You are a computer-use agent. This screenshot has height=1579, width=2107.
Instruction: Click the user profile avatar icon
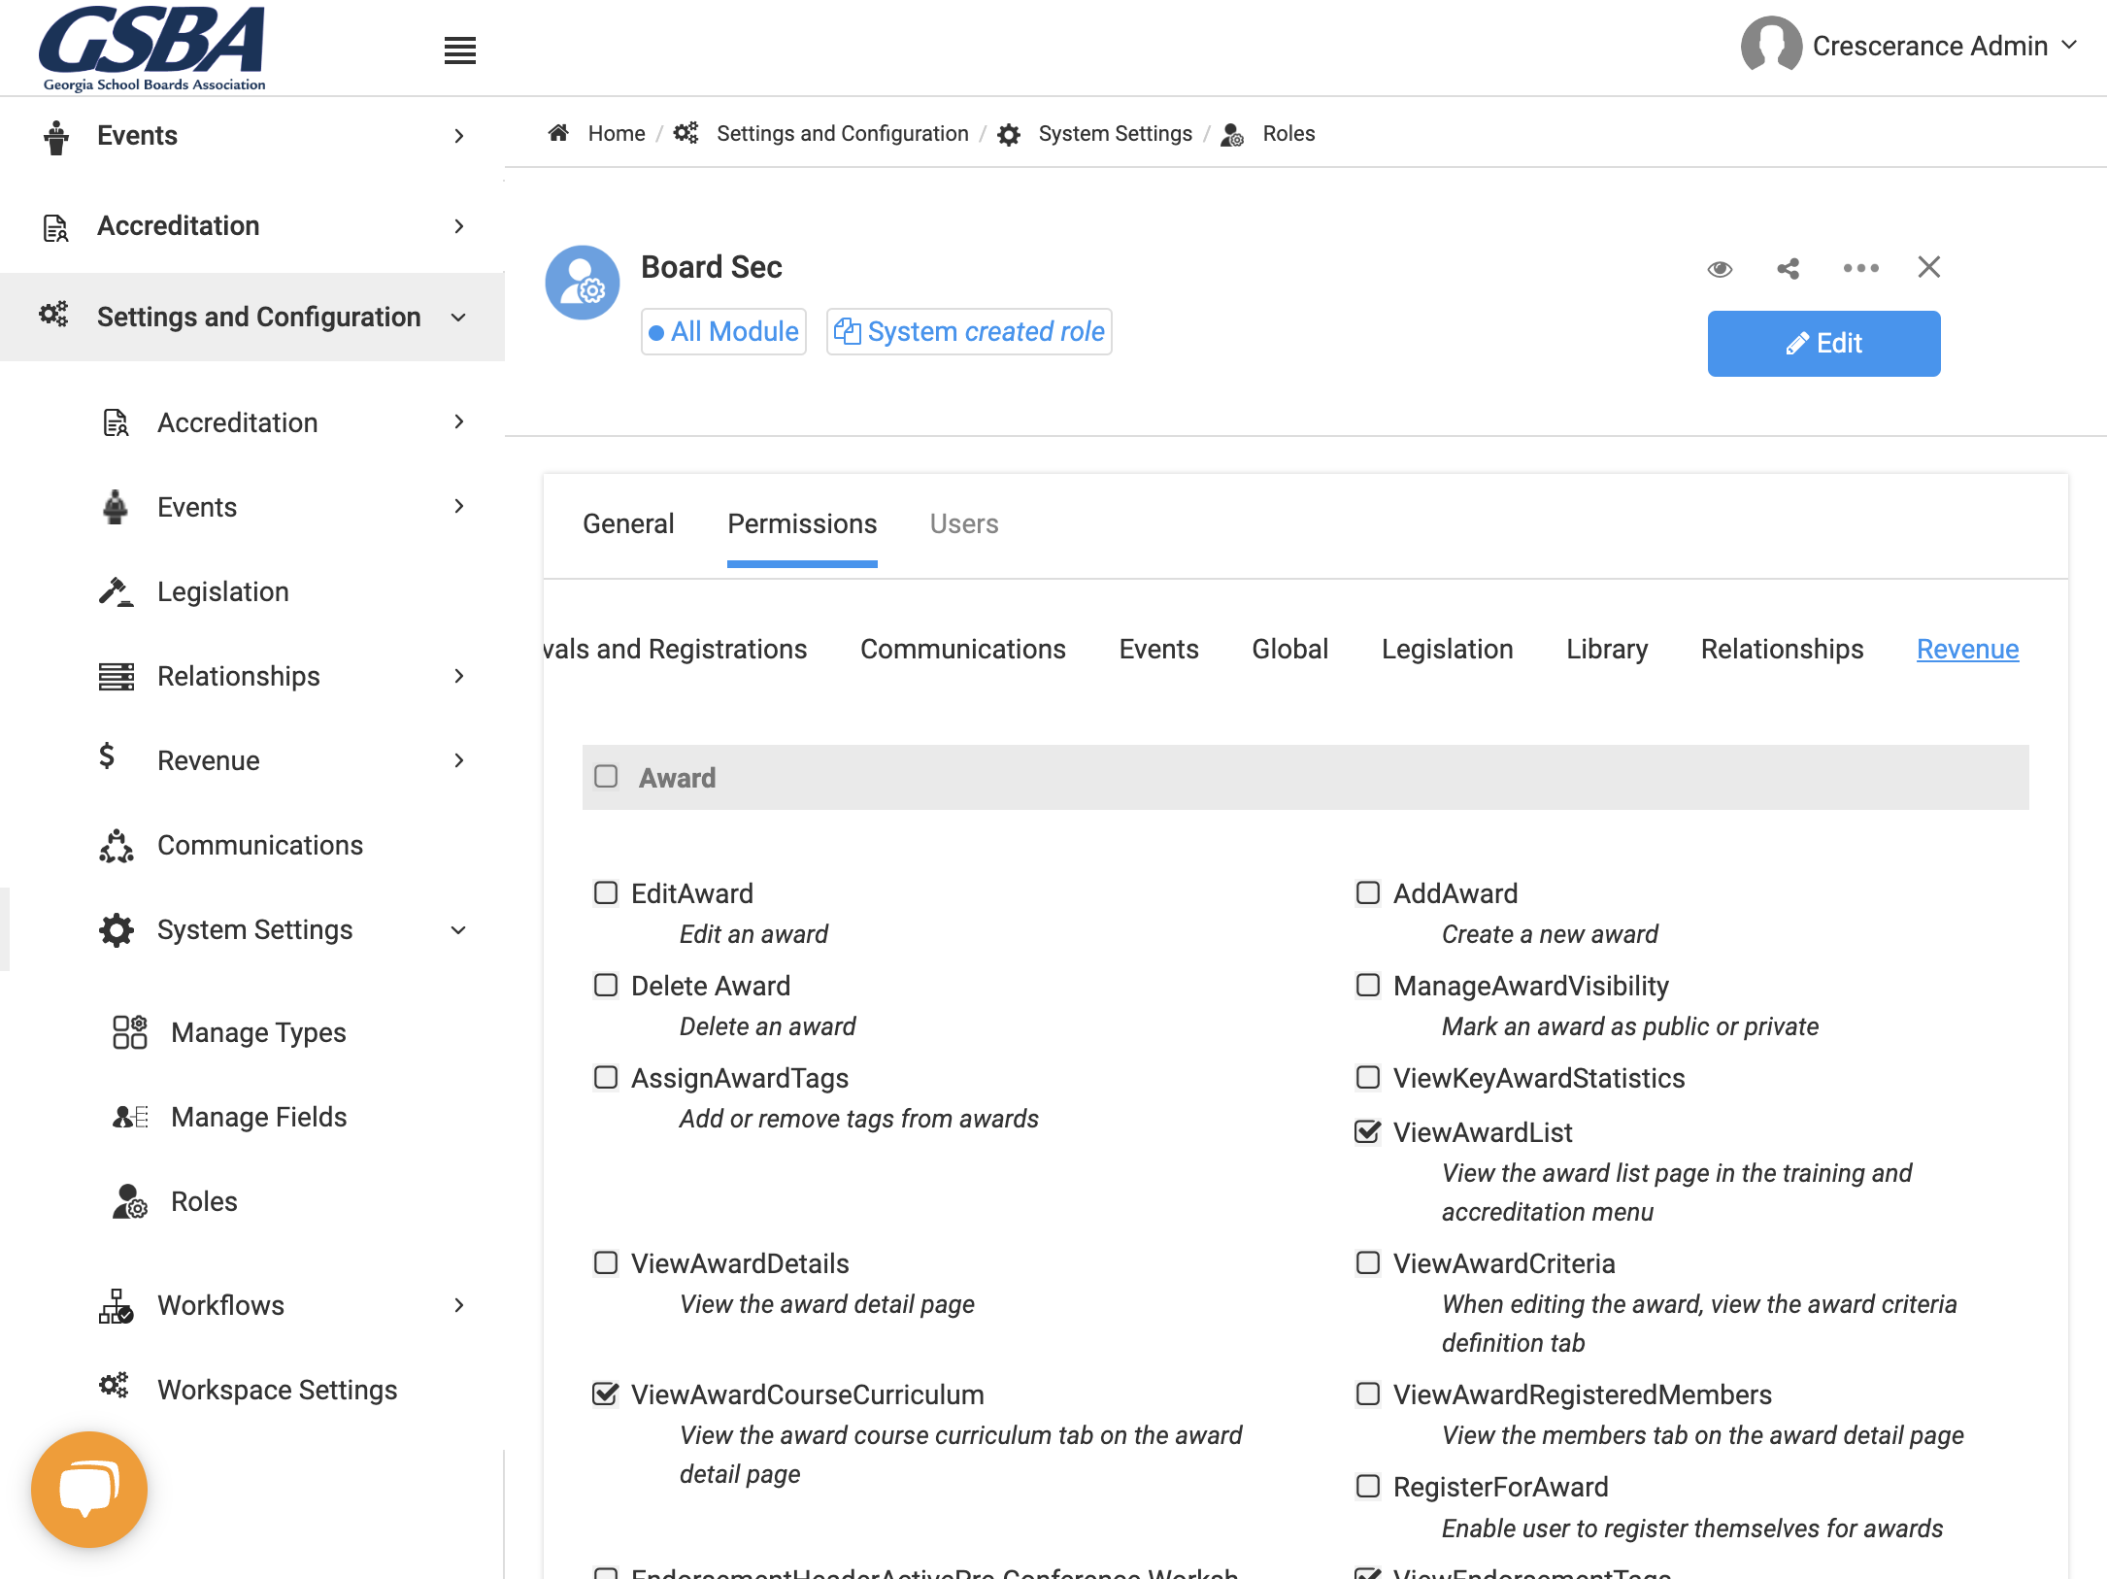point(1771,45)
